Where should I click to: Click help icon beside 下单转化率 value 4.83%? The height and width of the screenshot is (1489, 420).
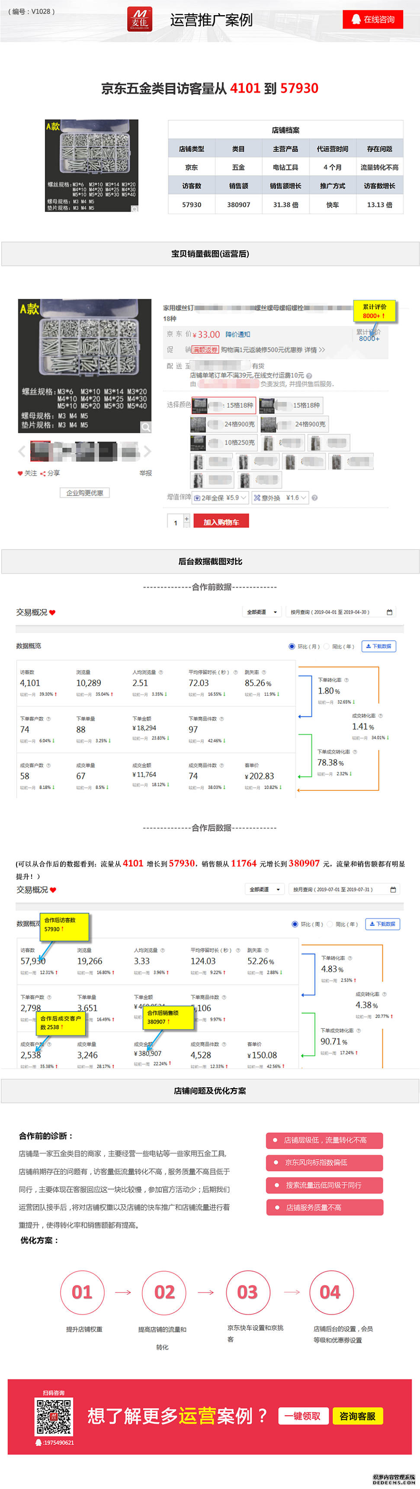(x=350, y=958)
